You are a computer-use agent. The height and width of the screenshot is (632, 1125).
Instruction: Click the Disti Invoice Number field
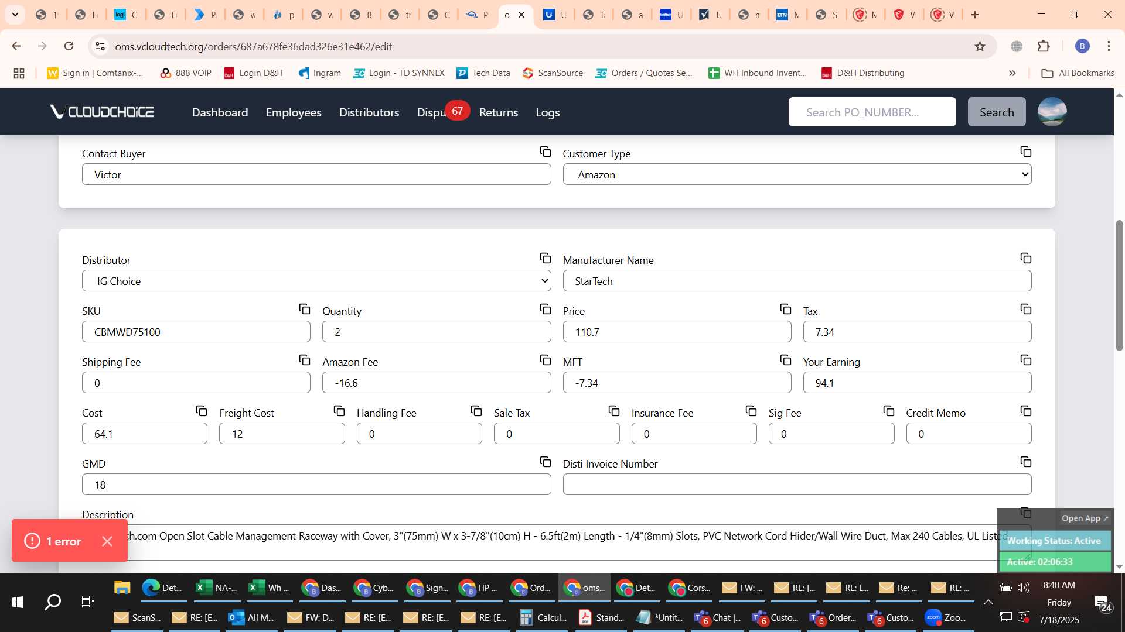click(x=797, y=485)
